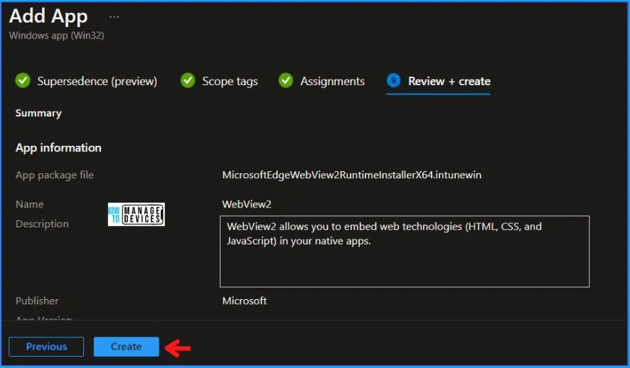Click the Windows app (Win32) subtitle
This screenshot has width=630, height=368.
pyautogui.click(x=57, y=36)
